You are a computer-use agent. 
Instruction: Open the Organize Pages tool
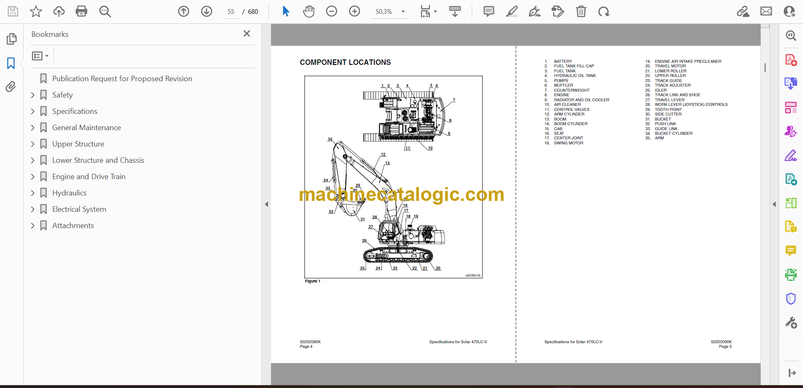click(791, 108)
